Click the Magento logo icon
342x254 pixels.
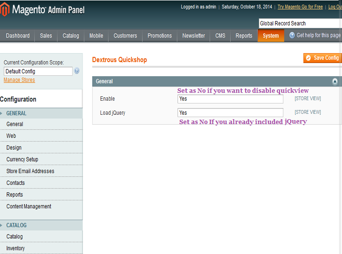pos(5,10)
